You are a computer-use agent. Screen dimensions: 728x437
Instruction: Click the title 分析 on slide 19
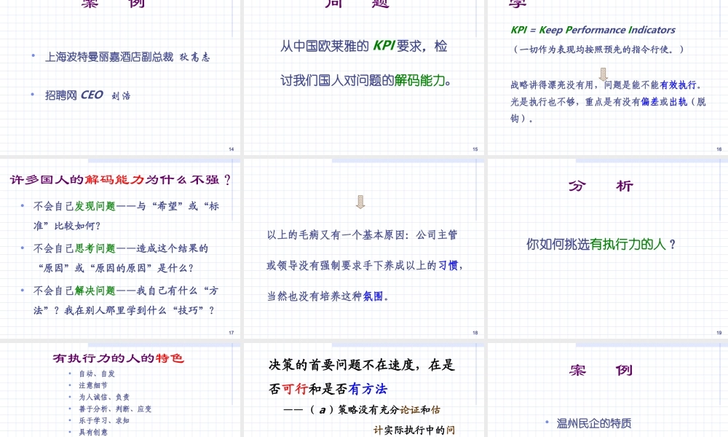click(601, 186)
